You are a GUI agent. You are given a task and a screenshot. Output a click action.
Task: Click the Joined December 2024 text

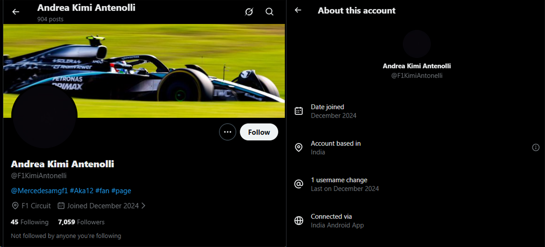[x=103, y=206]
